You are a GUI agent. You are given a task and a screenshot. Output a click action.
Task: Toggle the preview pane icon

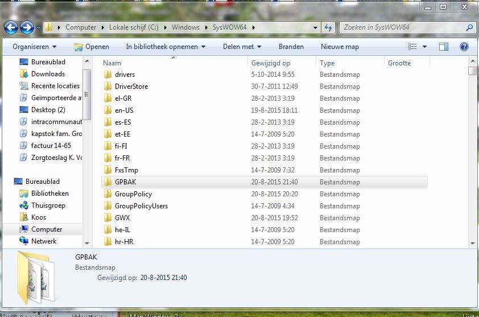tap(444, 47)
